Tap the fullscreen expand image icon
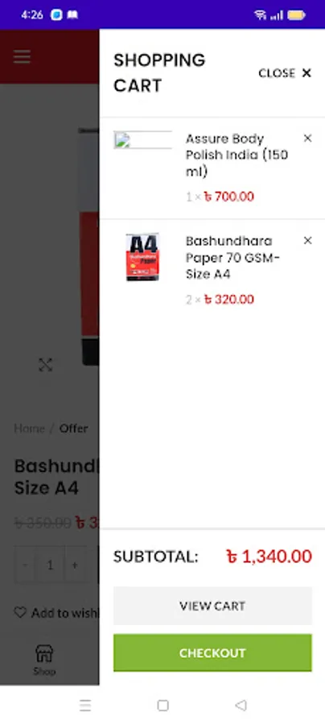325x725 pixels. 45,365
